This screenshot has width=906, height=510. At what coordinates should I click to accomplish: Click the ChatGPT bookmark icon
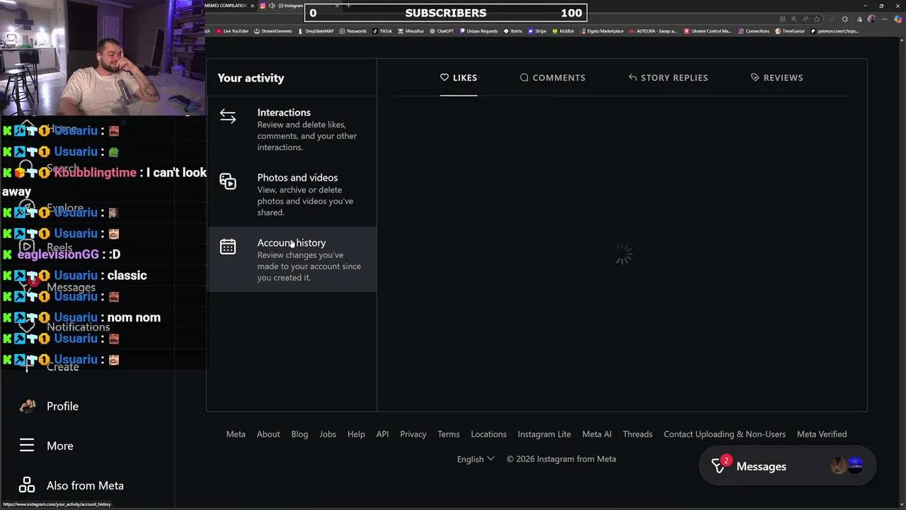click(x=432, y=31)
